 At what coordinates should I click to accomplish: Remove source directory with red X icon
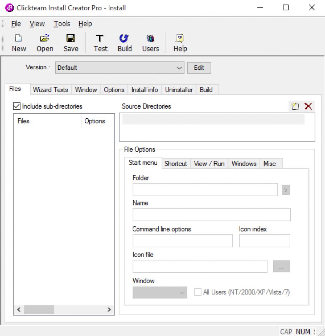point(308,106)
